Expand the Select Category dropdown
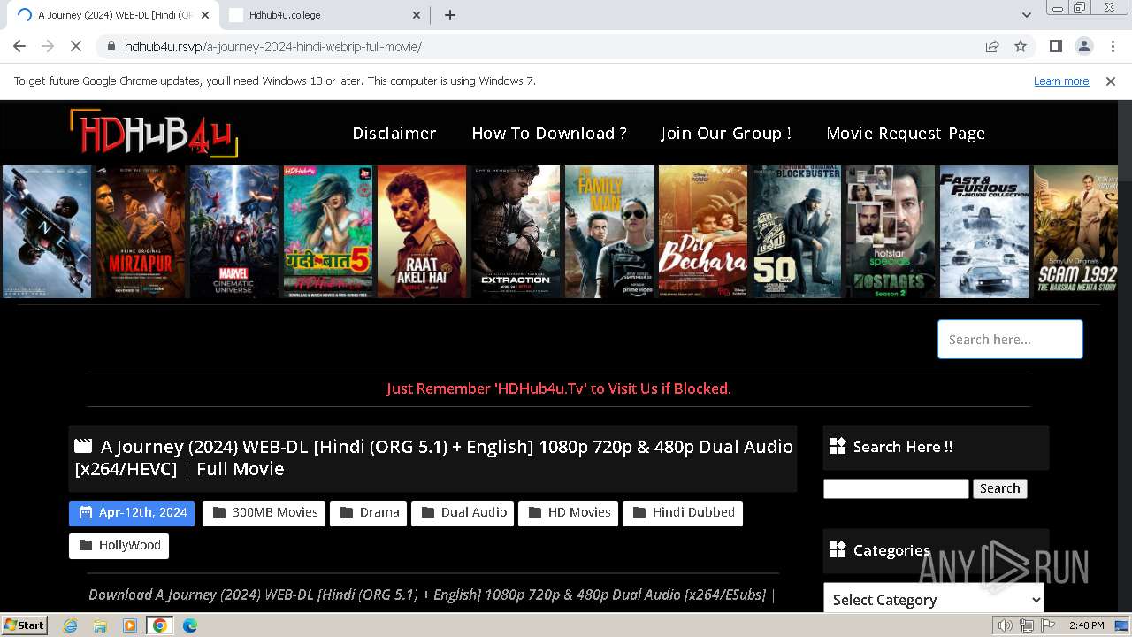The image size is (1132, 637). (x=934, y=599)
